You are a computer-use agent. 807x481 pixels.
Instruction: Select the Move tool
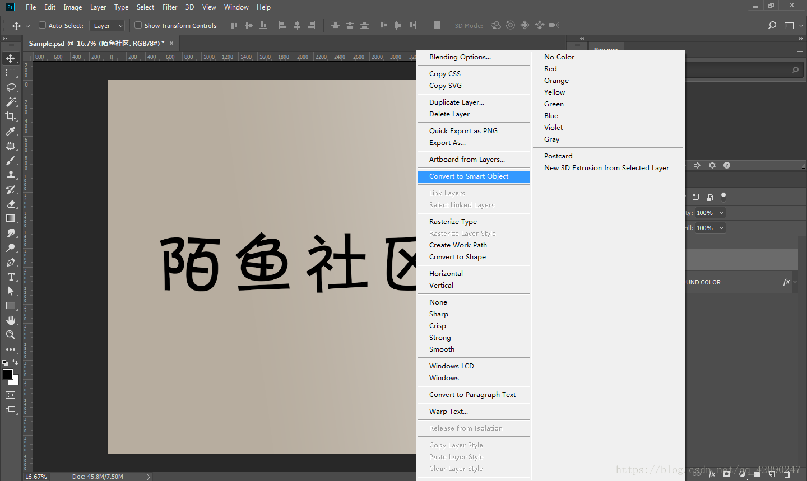point(11,58)
